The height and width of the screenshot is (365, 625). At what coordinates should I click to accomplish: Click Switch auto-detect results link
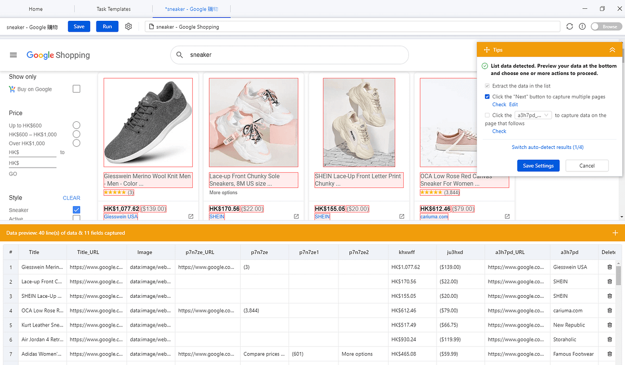[547, 147]
